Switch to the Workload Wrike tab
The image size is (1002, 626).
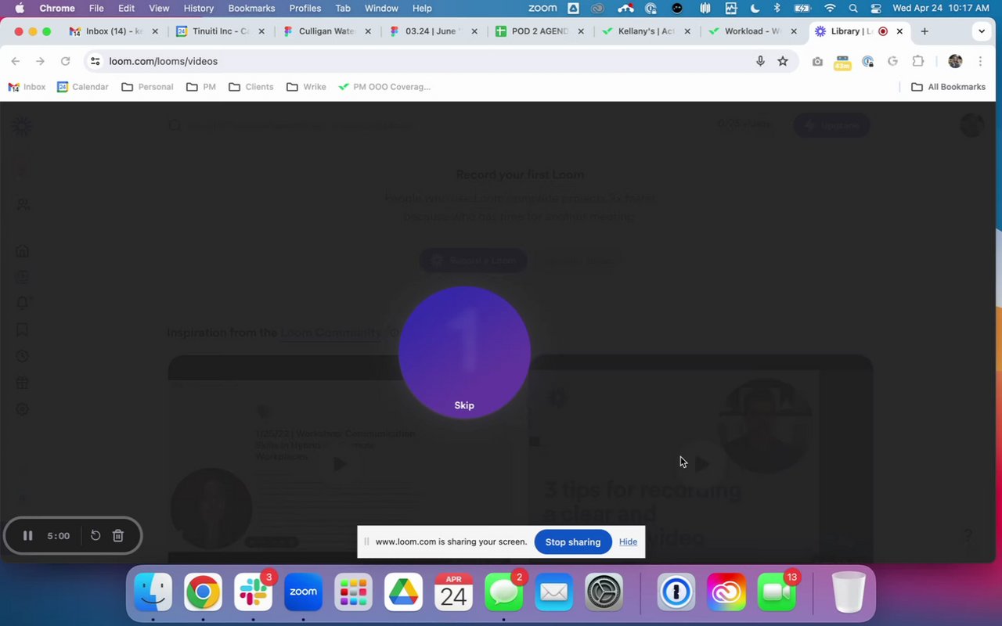tap(752, 31)
